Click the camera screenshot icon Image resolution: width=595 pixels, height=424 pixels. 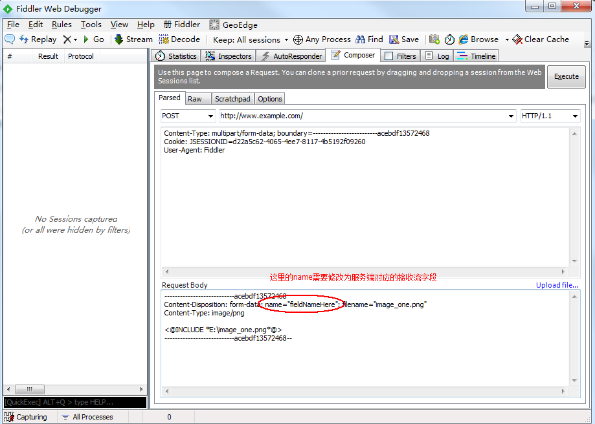[434, 39]
